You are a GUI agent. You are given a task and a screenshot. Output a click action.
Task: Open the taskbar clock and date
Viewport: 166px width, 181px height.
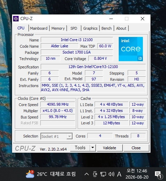pyautogui.click(x=137, y=174)
